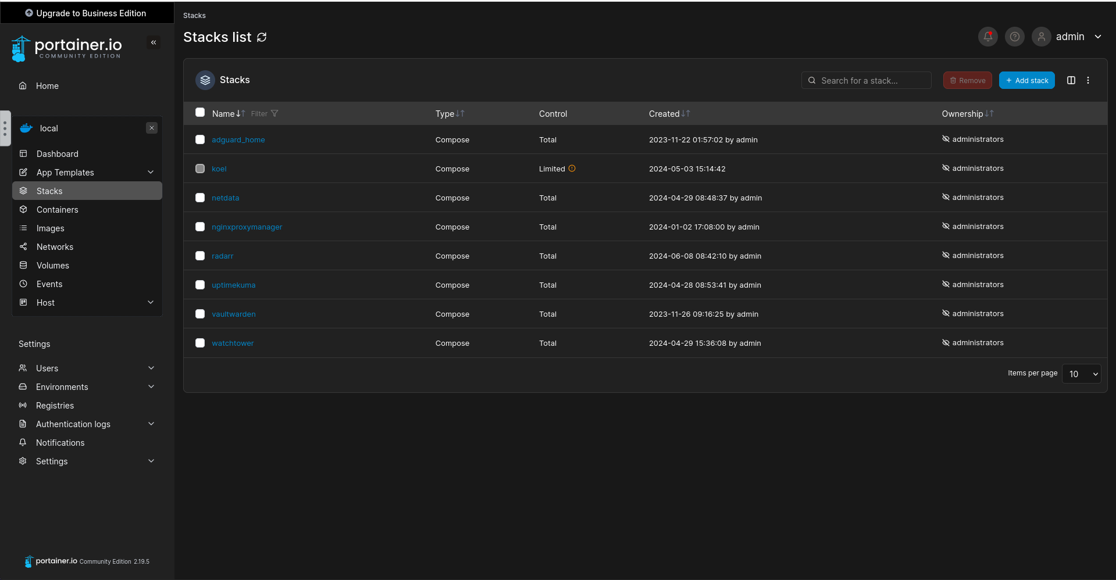Open the vaultwarden stack link
The height and width of the screenshot is (580, 1116).
pos(233,314)
